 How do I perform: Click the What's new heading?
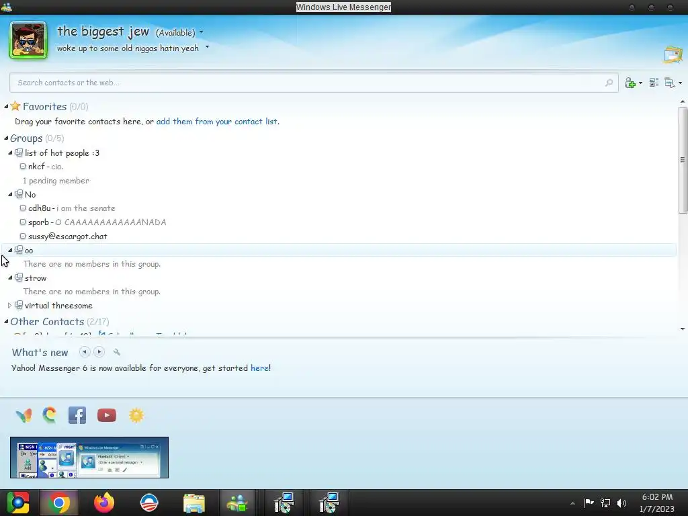coord(40,352)
